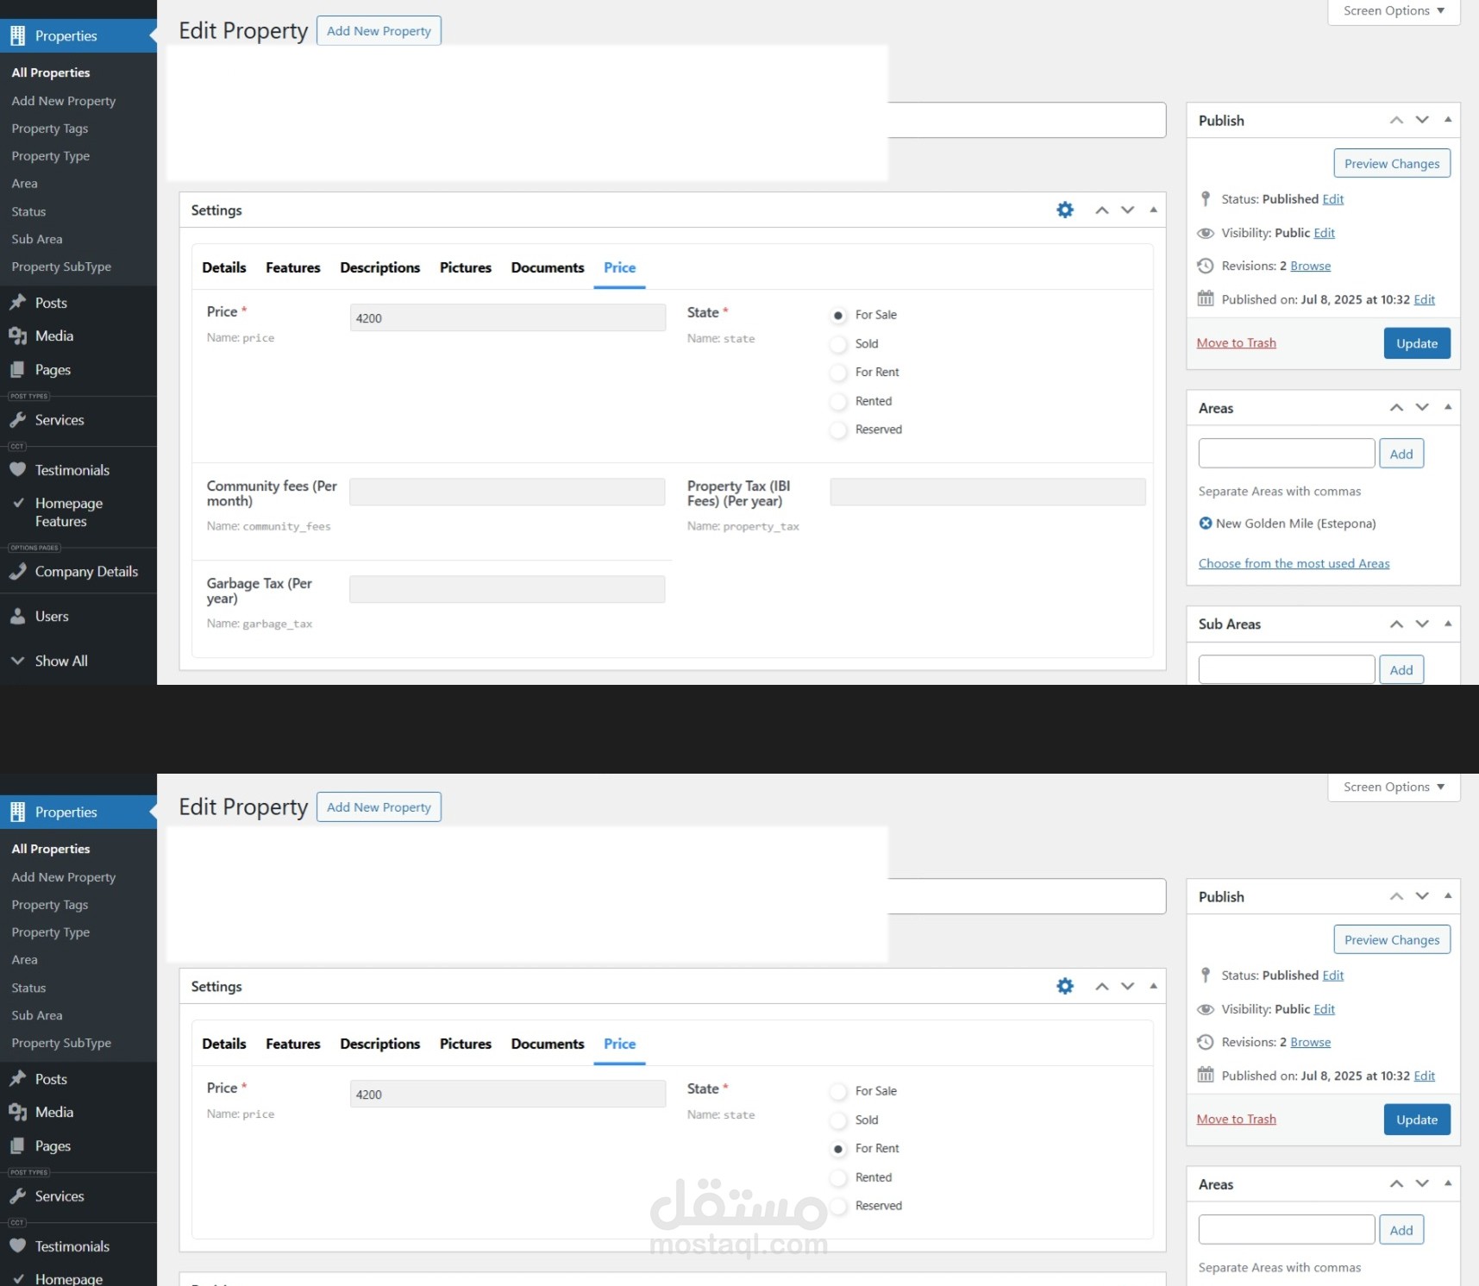The height and width of the screenshot is (1286, 1479).
Task: Open Pictures tab in lower screenshot
Action: pos(466,1044)
